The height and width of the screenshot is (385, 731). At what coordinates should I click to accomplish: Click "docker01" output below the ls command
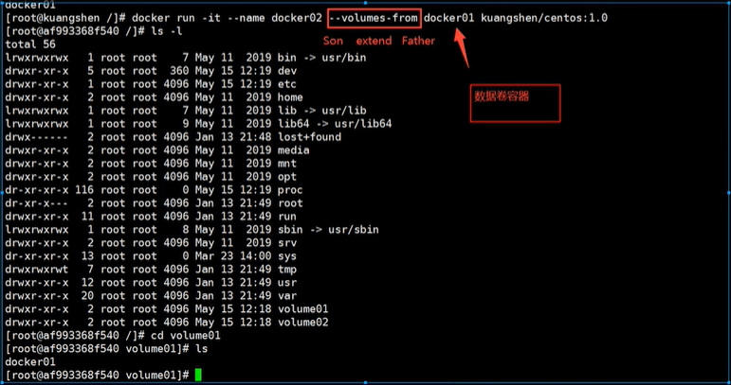tap(30, 361)
